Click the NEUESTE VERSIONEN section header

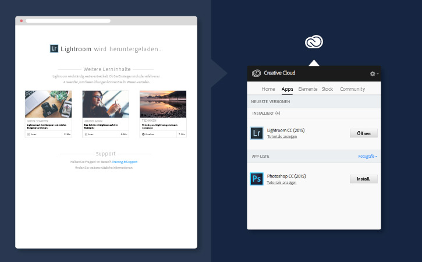pos(271,101)
